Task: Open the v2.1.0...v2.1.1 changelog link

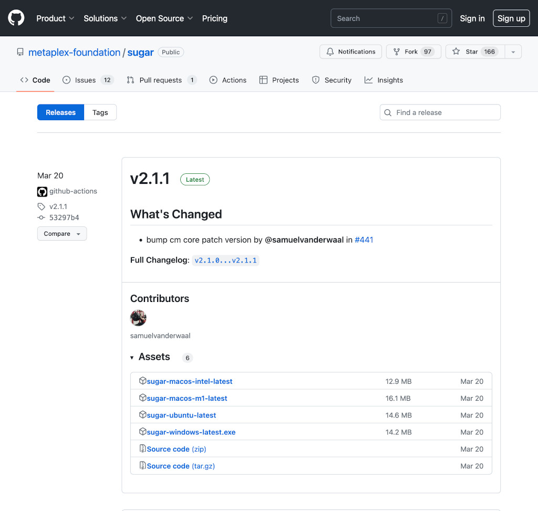Action: pos(225,260)
